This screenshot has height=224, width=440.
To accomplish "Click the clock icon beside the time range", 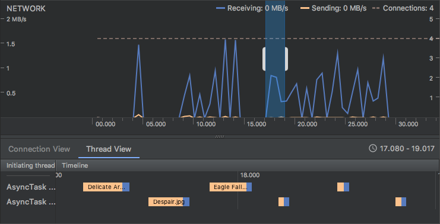I will pyautogui.click(x=373, y=148).
